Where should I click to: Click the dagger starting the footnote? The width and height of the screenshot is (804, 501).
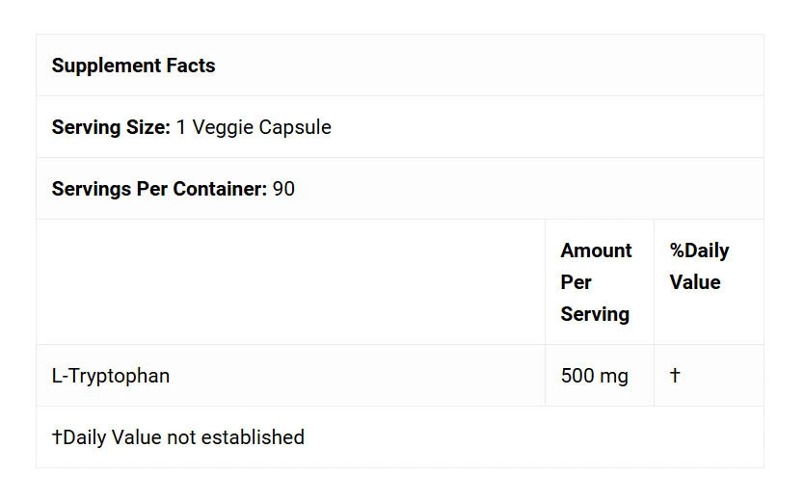coord(57,437)
